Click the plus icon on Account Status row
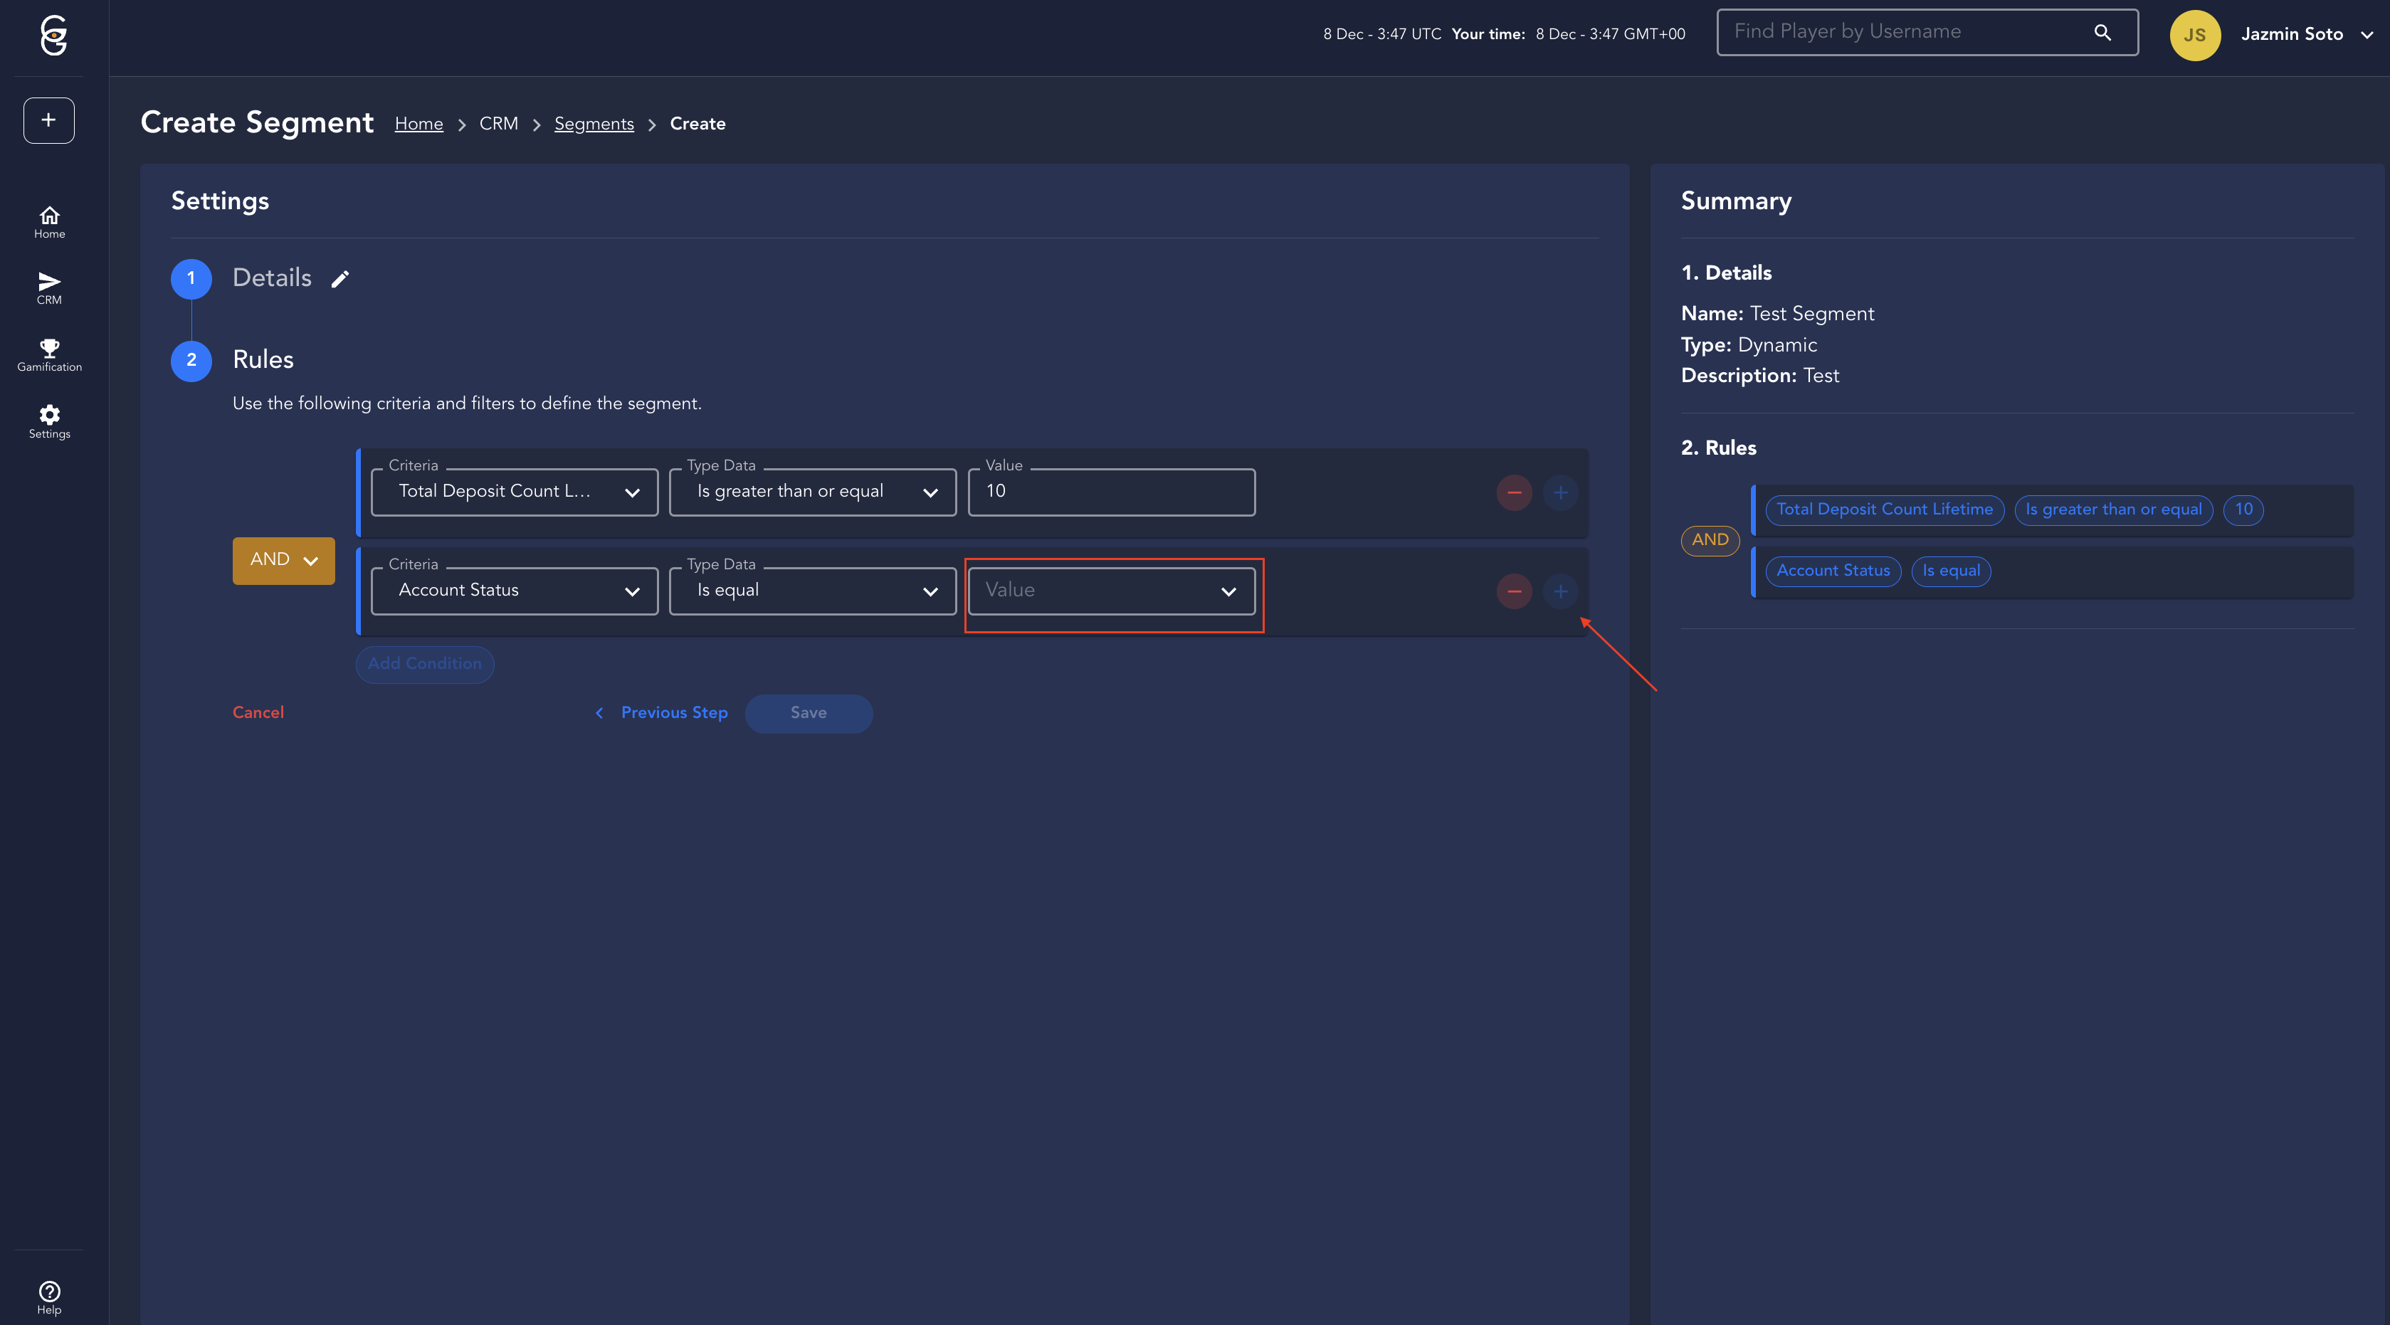Image resolution: width=2390 pixels, height=1325 pixels. pos(1559,591)
